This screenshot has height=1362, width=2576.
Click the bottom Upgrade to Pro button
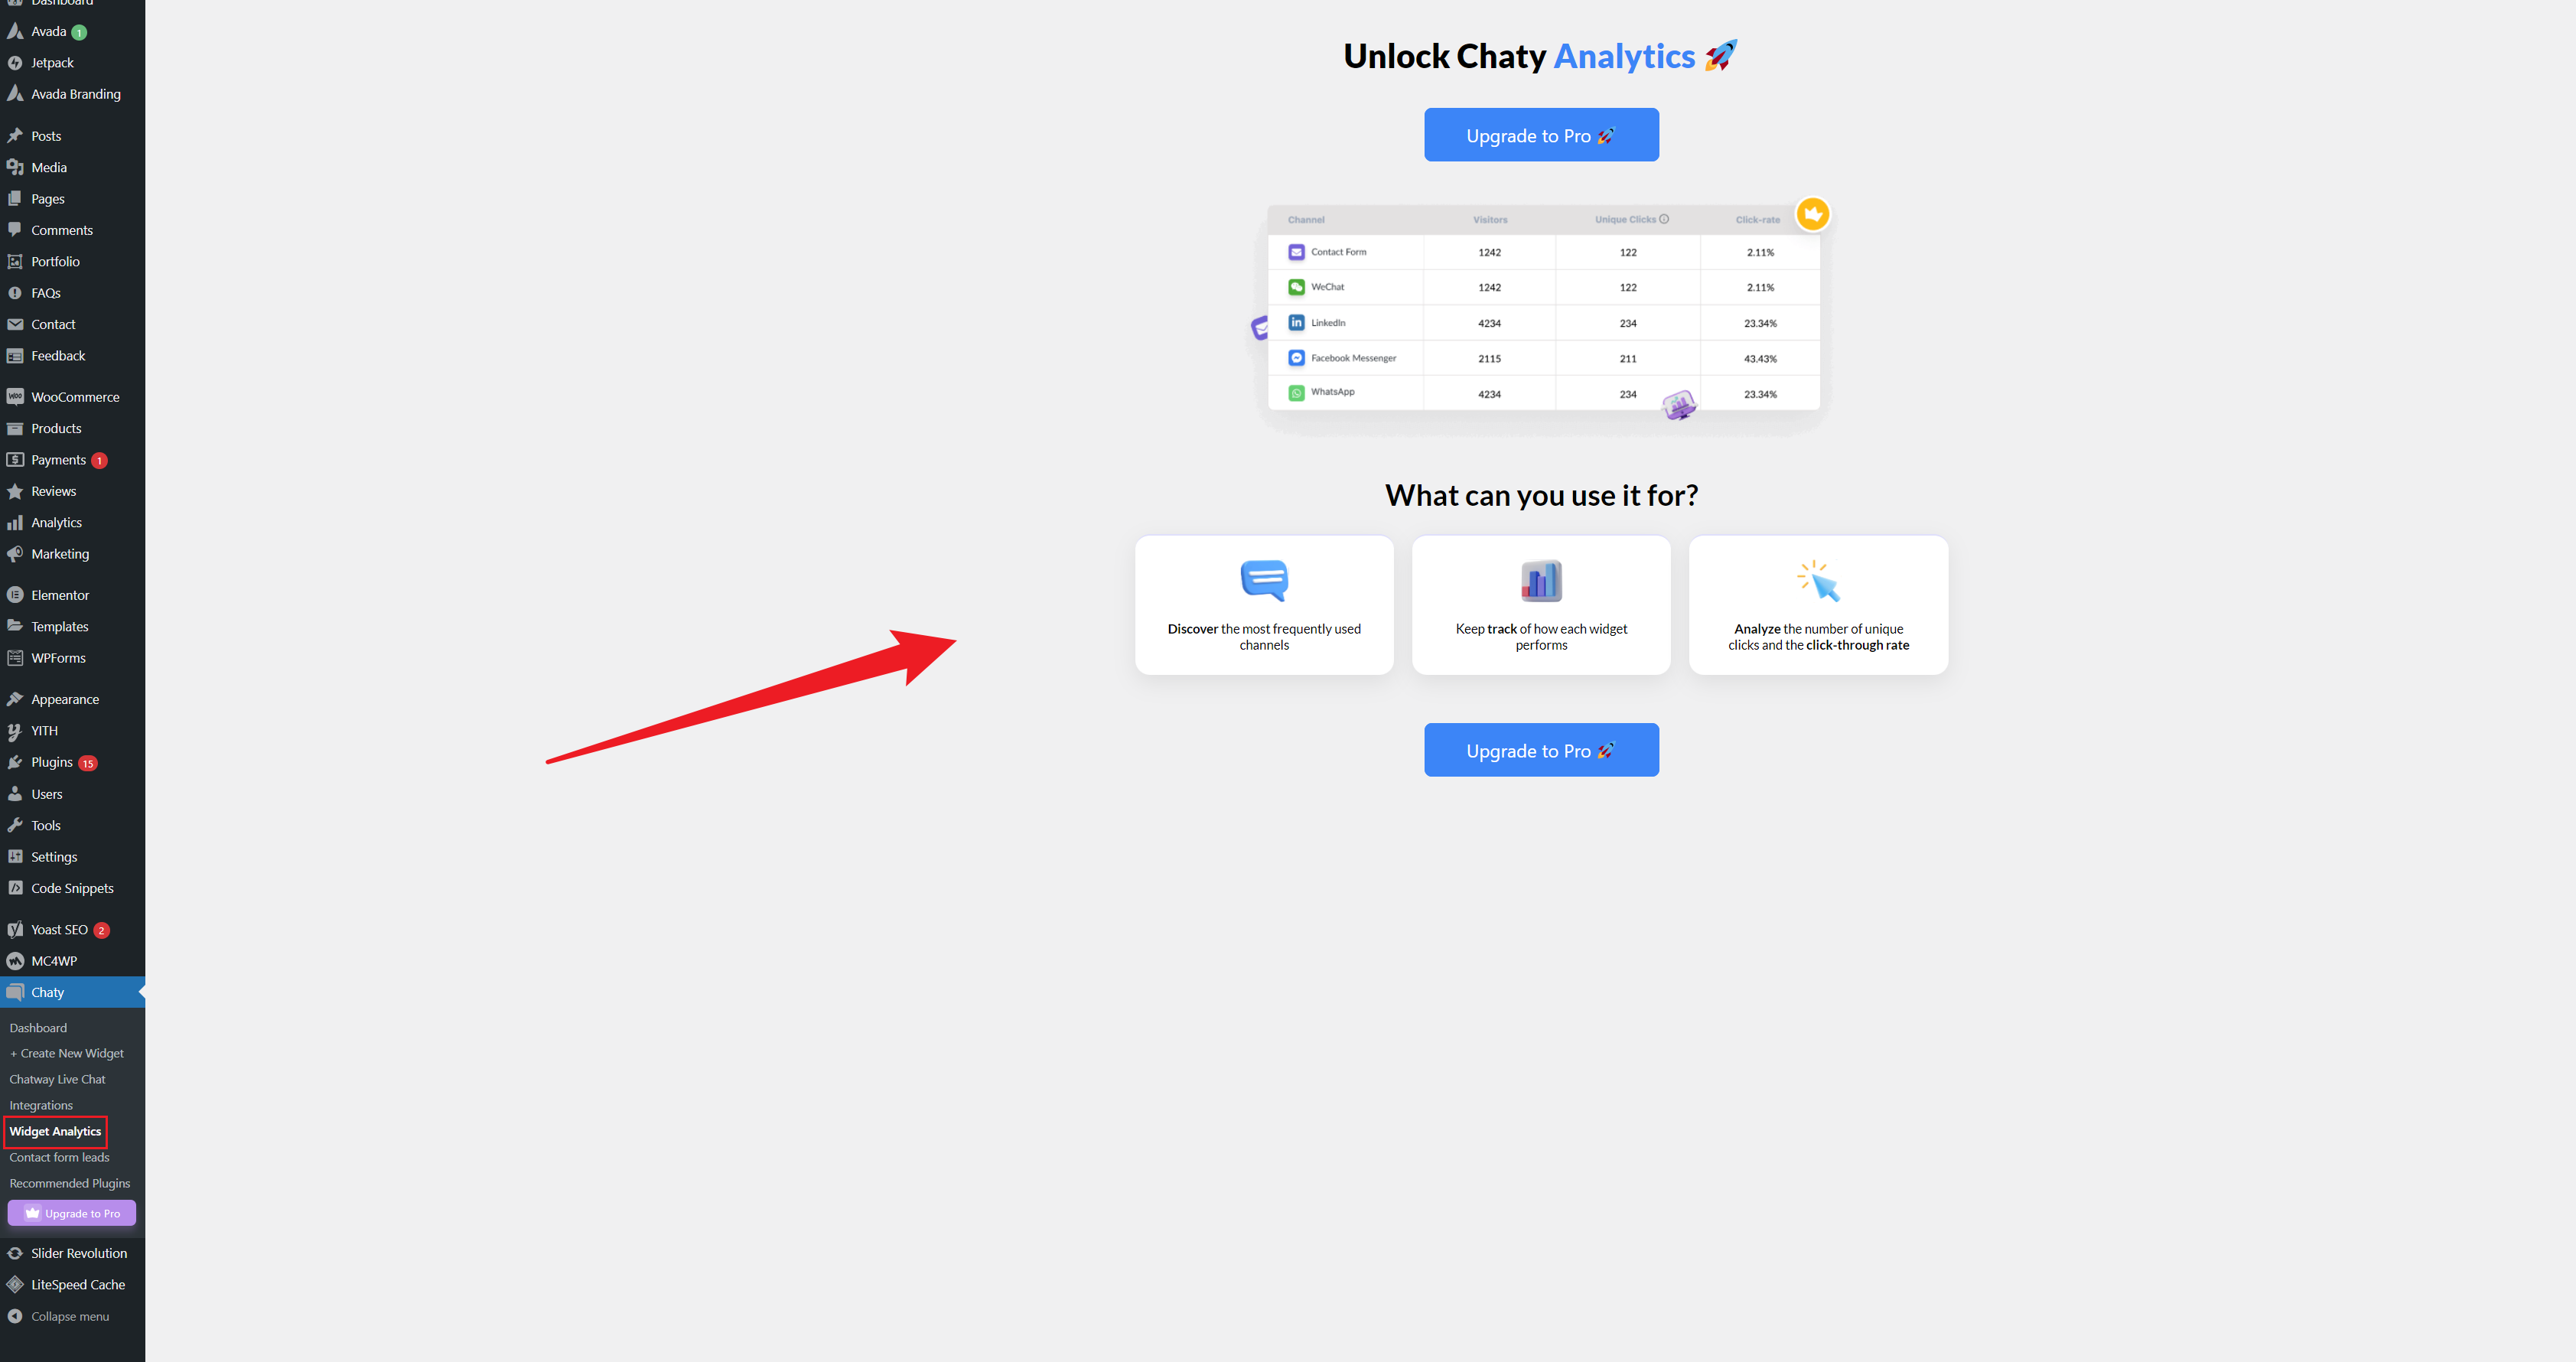coord(1542,750)
